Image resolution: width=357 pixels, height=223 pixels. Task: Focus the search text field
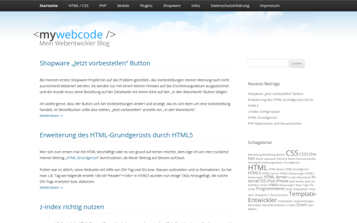tap(268, 63)
